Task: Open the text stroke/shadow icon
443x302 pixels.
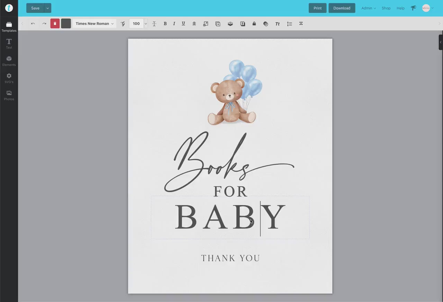Action: 243,23
